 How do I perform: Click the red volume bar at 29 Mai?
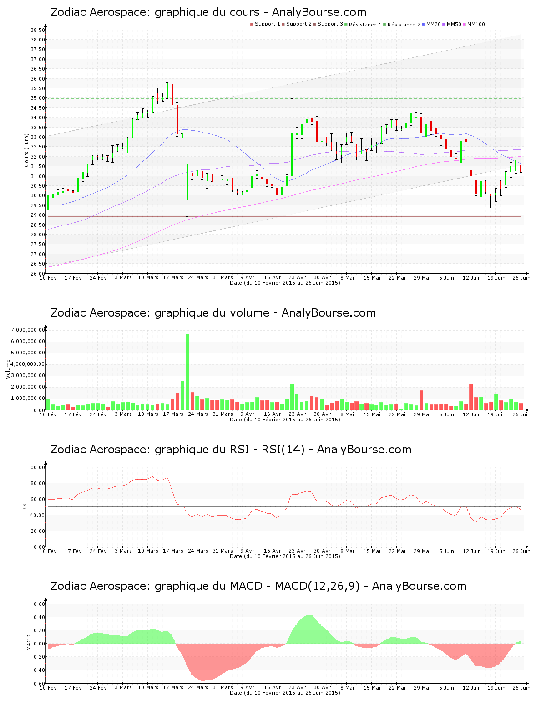tap(421, 400)
